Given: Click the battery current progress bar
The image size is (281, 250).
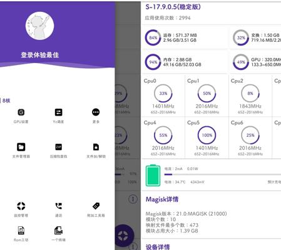Looking at the screenshot, I should click(x=223, y=174).
